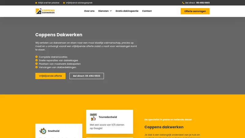Viewport: 245px width, 138px height.
Task: Click the checkmark beside Complete dakrenovaties
Action: click(36, 57)
